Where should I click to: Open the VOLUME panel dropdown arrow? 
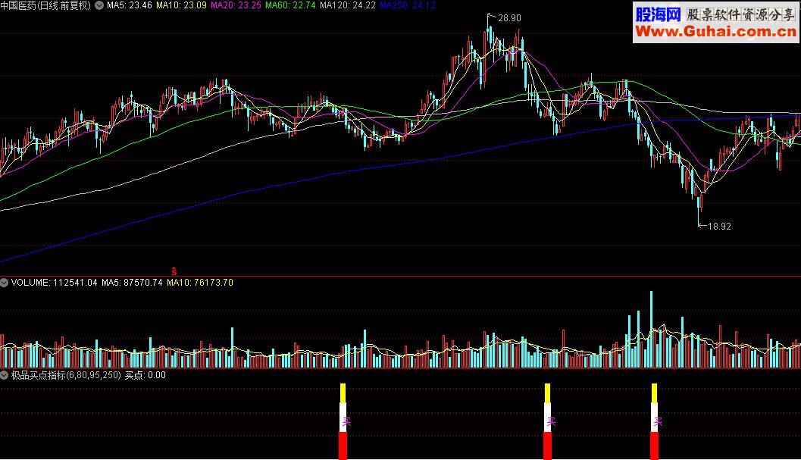point(4,283)
